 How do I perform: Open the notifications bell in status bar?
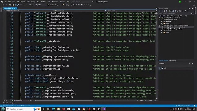195,106
